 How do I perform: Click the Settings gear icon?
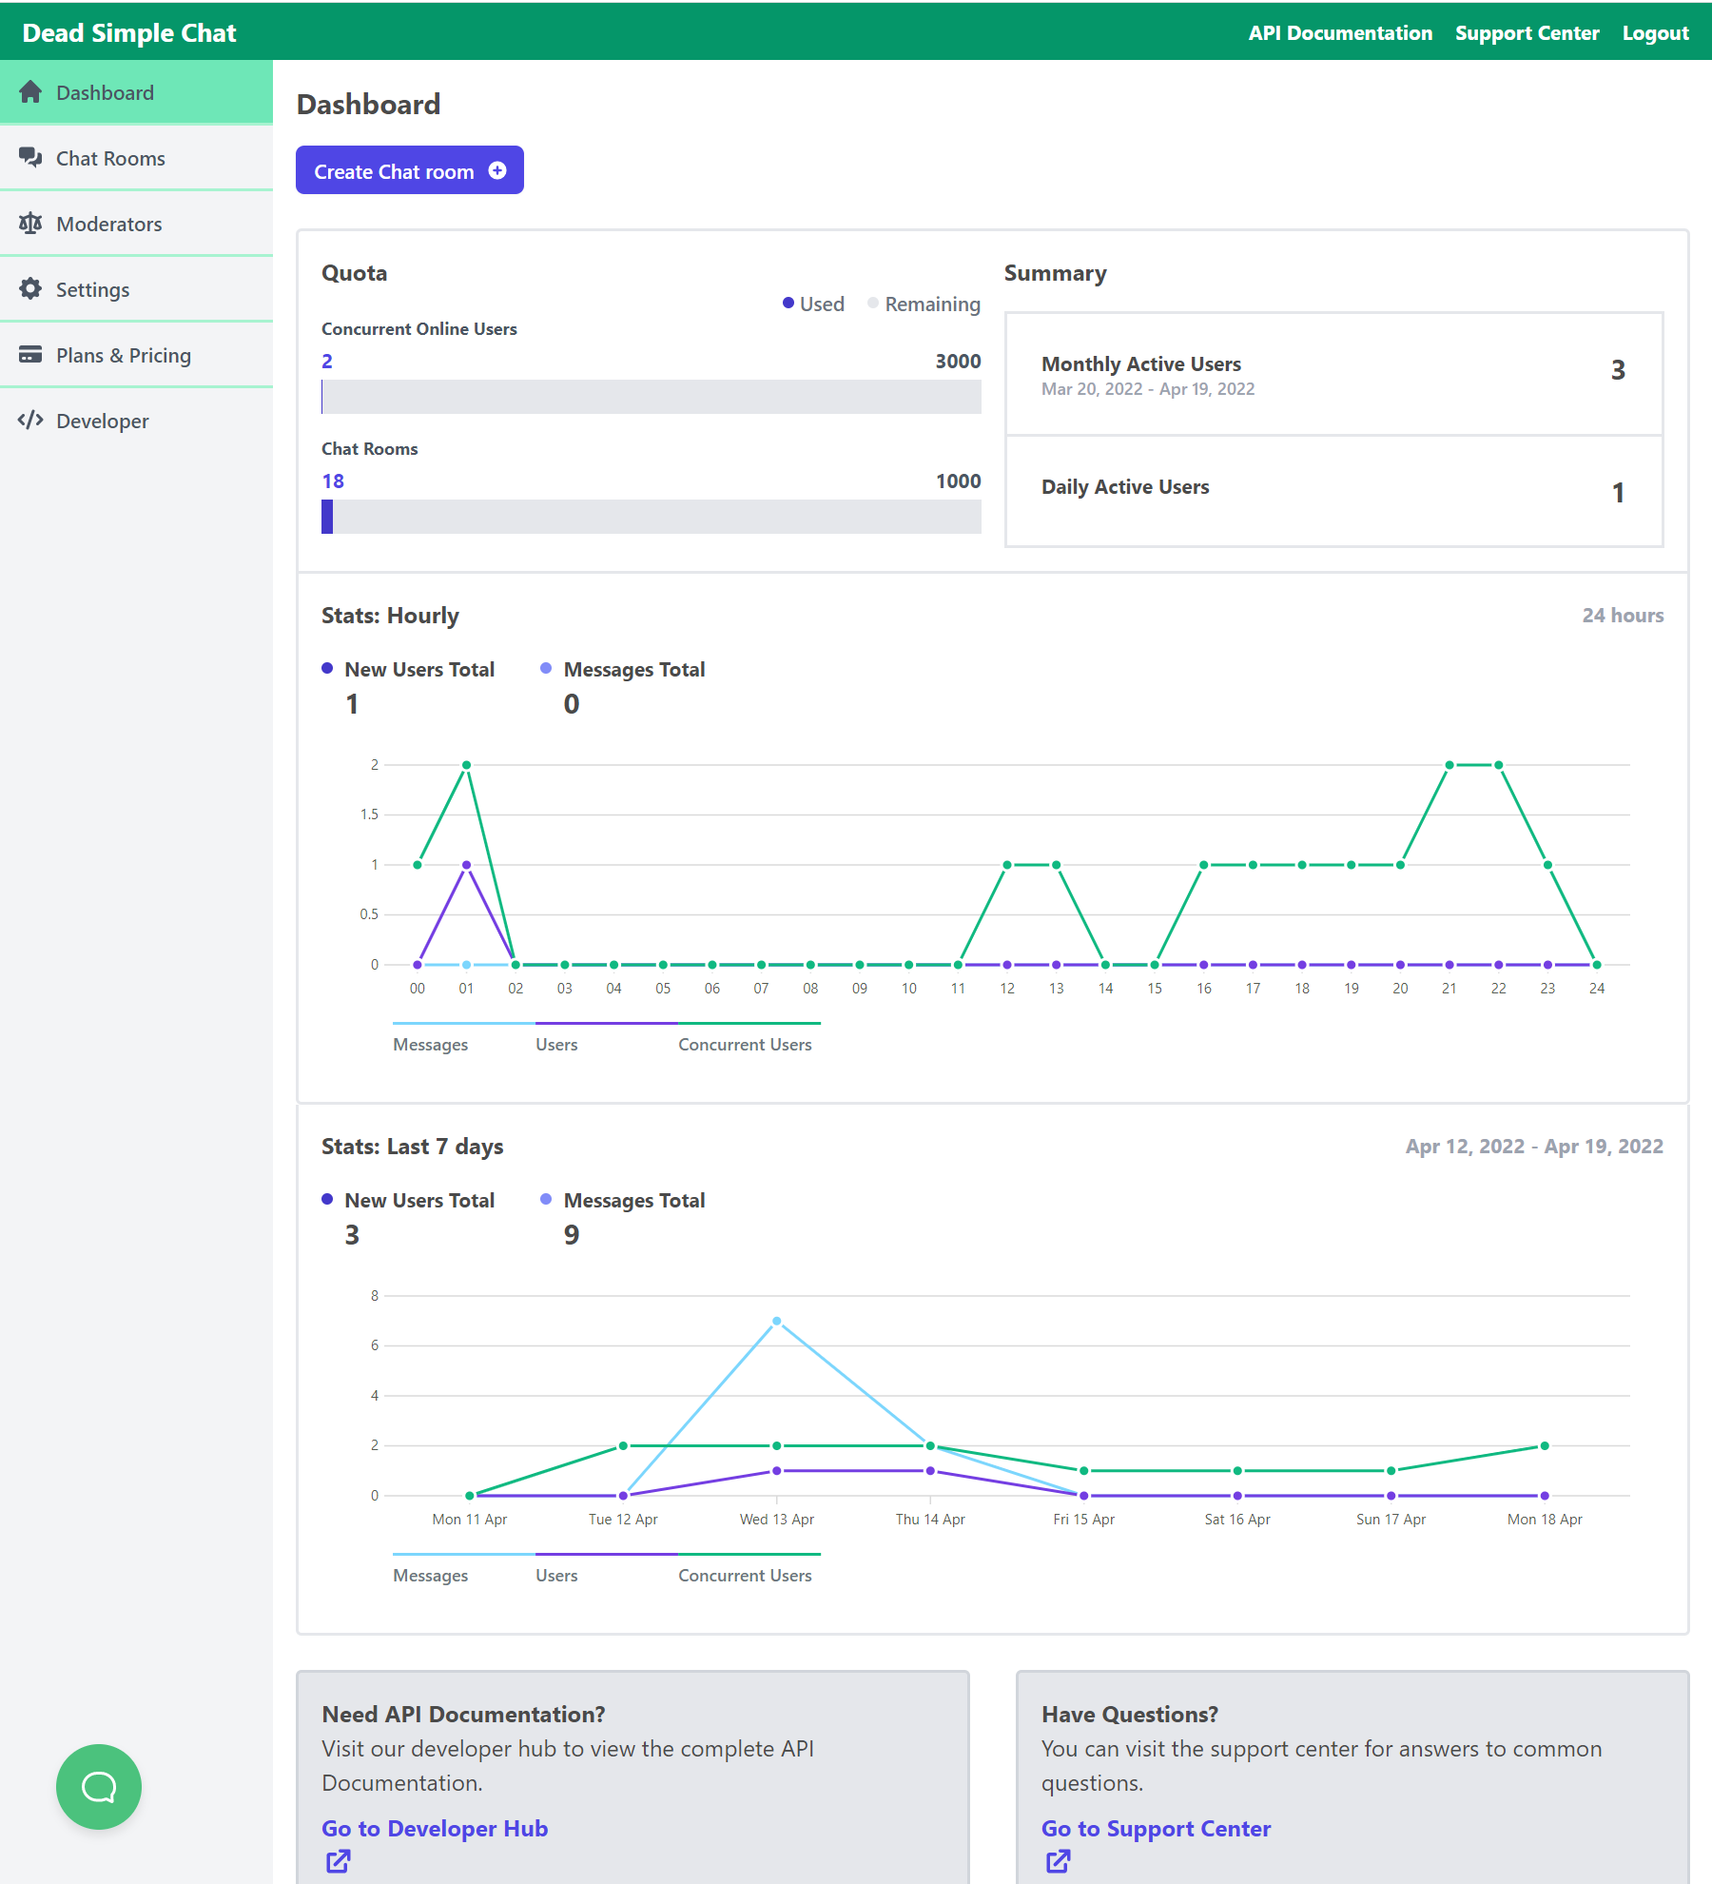coord(30,289)
